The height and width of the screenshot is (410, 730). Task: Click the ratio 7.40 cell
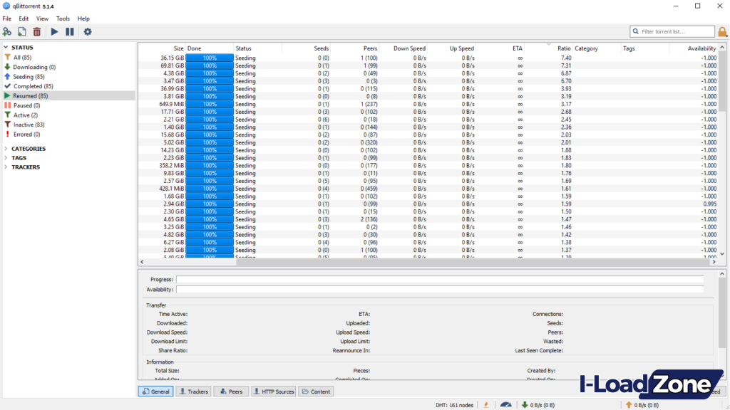(x=565, y=58)
